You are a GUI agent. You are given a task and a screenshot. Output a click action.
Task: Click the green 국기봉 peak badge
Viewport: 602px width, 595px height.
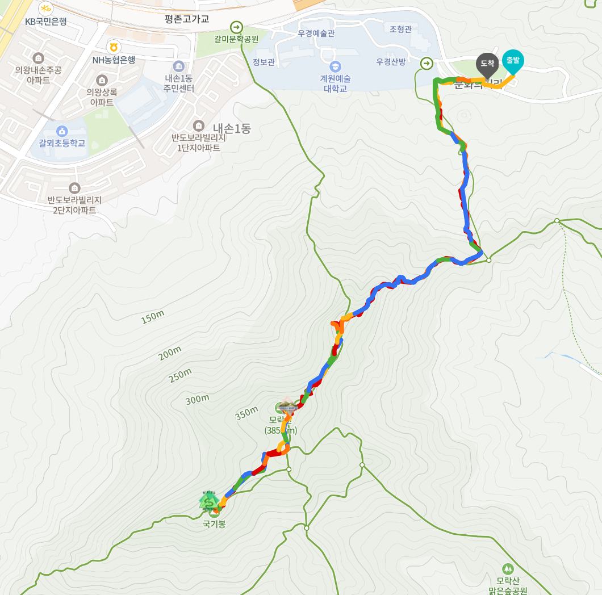click(x=209, y=501)
